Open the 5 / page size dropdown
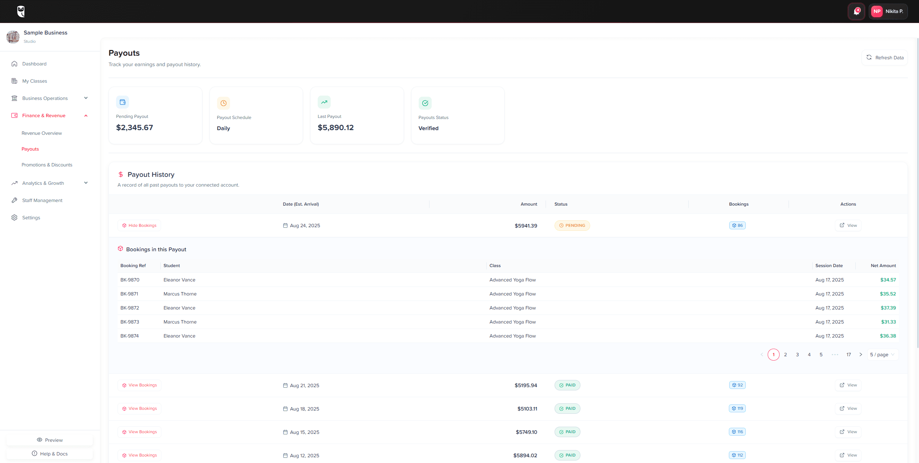Viewport: 919px width, 463px height. click(x=882, y=354)
